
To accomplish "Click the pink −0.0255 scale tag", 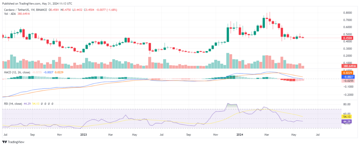I will (x=348, y=81).
